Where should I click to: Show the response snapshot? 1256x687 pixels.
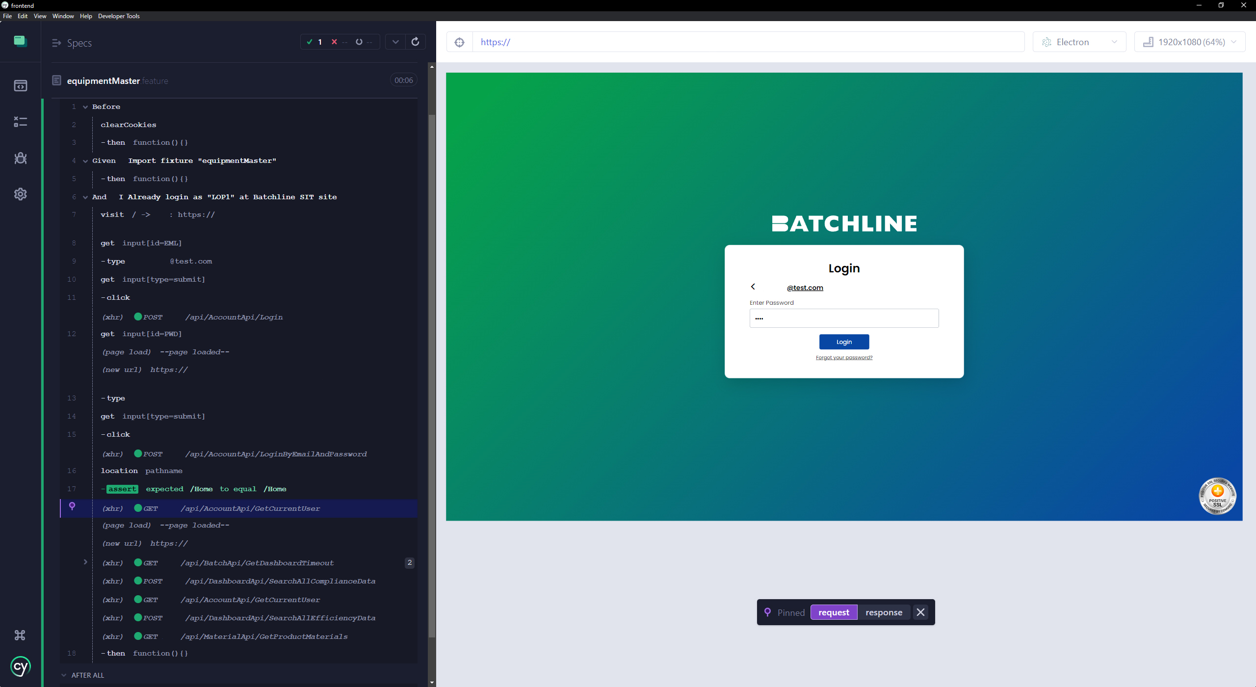click(884, 612)
